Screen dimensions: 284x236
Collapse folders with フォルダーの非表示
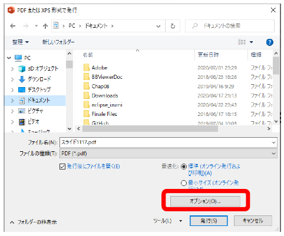point(34,222)
